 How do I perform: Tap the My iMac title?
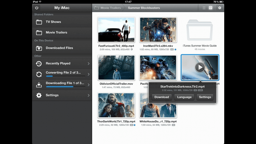point(62,8)
